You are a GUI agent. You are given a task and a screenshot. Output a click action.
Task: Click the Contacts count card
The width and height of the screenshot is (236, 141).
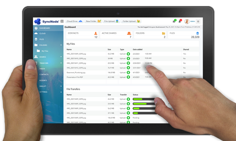82,35
